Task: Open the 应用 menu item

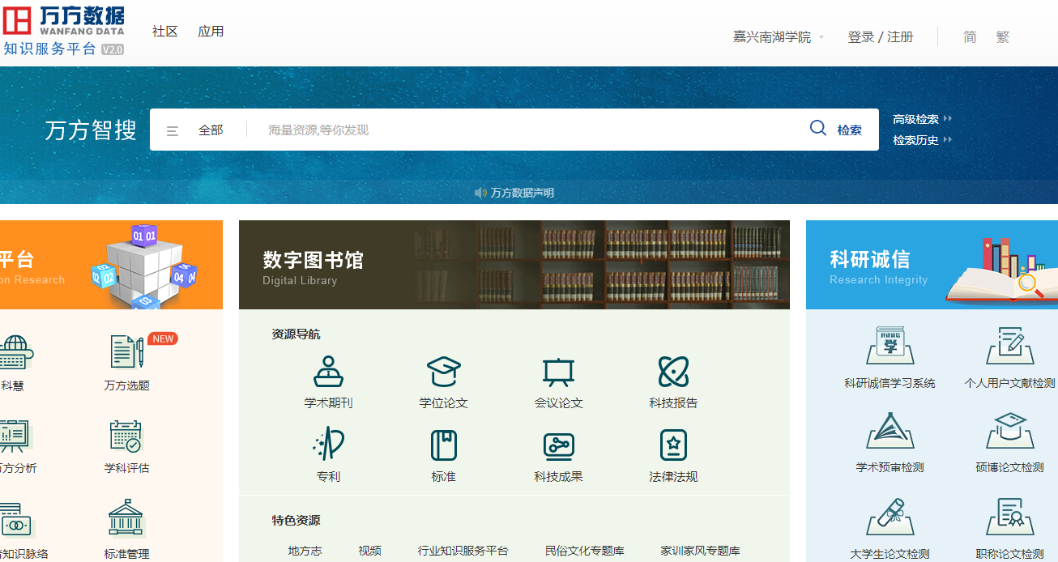Action: pos(211,32)
